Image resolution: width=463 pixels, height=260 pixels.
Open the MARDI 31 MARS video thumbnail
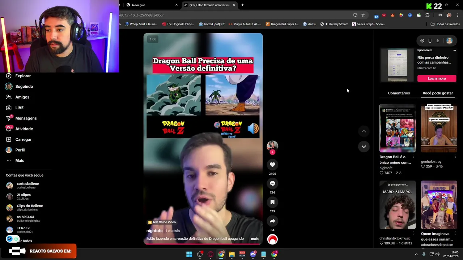(397, 205)
